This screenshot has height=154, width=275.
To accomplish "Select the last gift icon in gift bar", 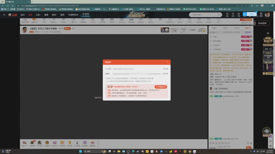I will (x=92, y=143).
